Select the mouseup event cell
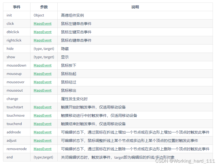The width and height of the screenshot is (219, 166). [x=17, y=74]
